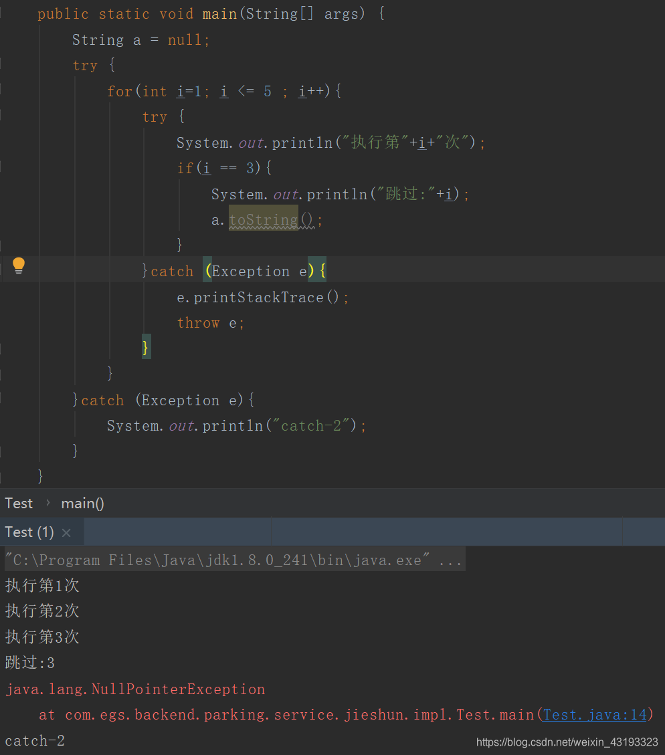This screenshot has width=665, height=755.
Task: Click the highlighted toString method call
Action: [264, 219]
